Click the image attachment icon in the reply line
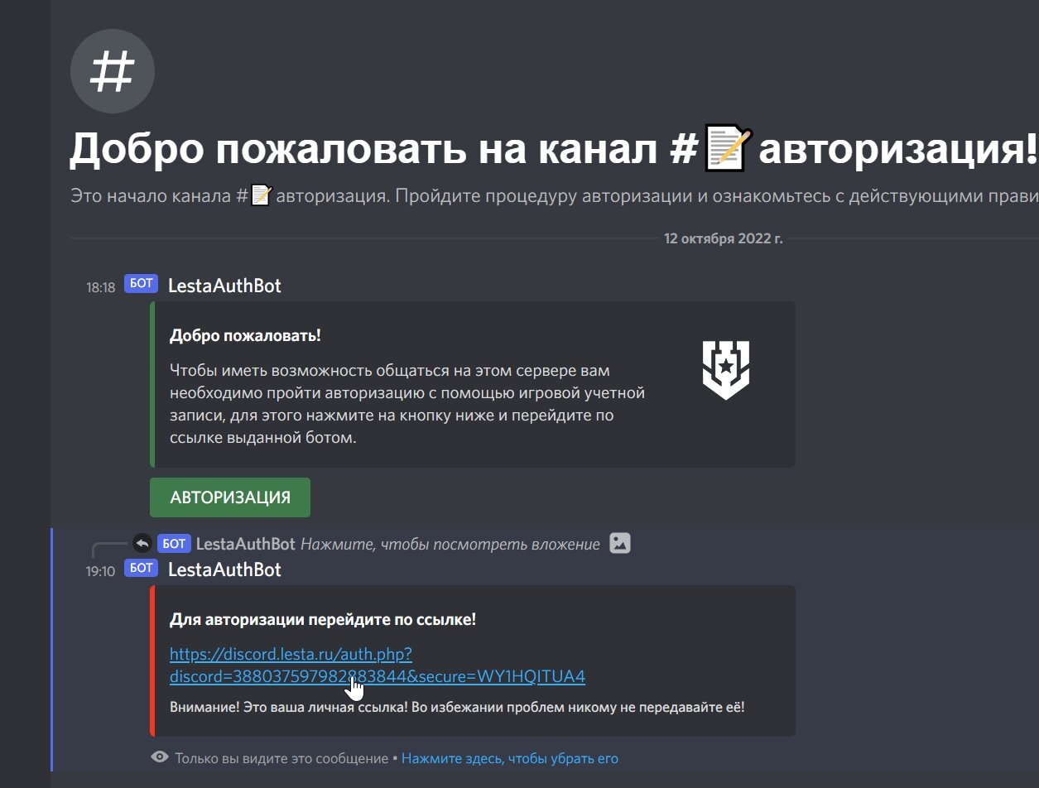Image resolution: width=1039 pixels, height=788 pixels. (620, 543)
